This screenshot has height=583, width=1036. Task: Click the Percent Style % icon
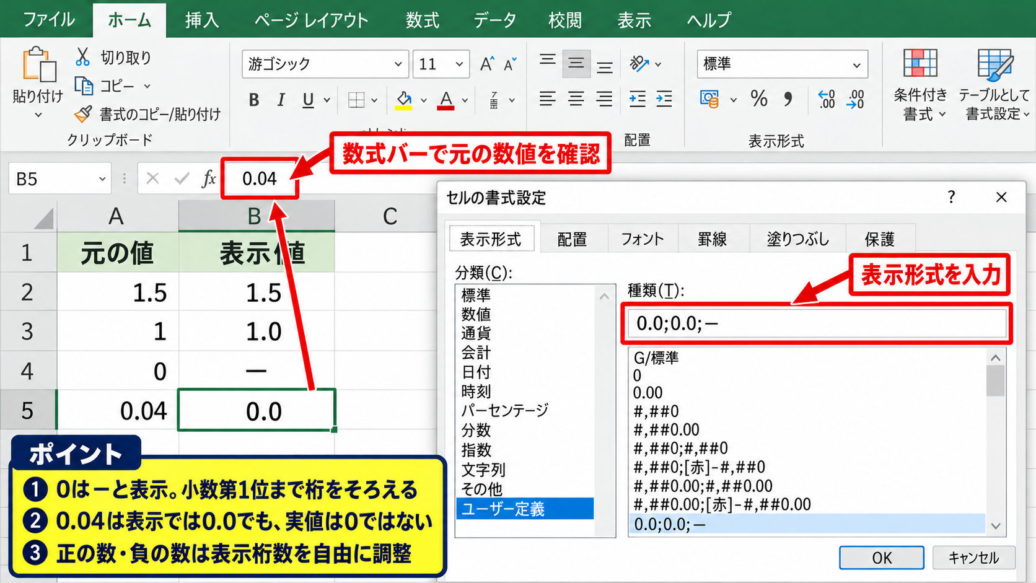[759, 99]
